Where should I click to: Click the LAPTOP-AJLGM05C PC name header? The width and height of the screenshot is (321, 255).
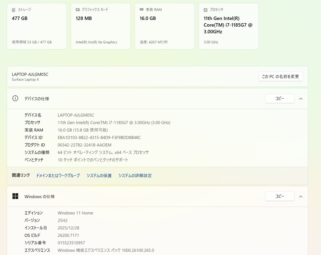[30, 74]
